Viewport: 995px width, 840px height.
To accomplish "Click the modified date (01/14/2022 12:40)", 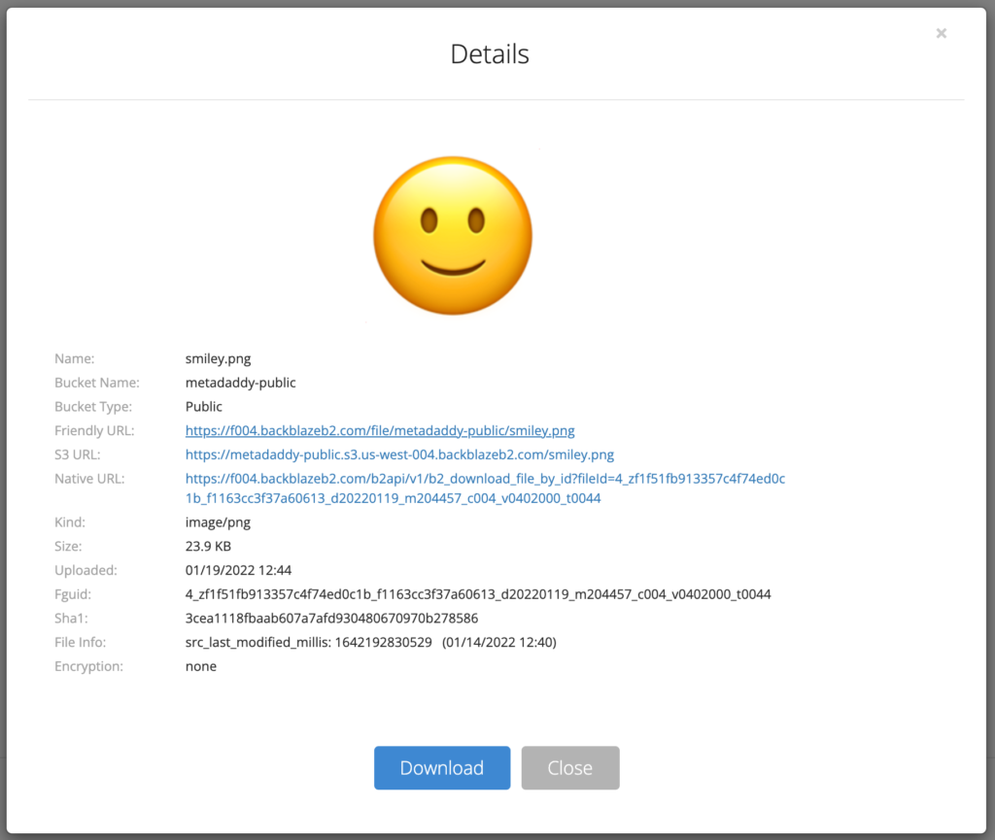I will (498, 642).
